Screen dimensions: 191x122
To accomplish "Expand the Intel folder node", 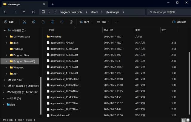I will tap(6, 43).
